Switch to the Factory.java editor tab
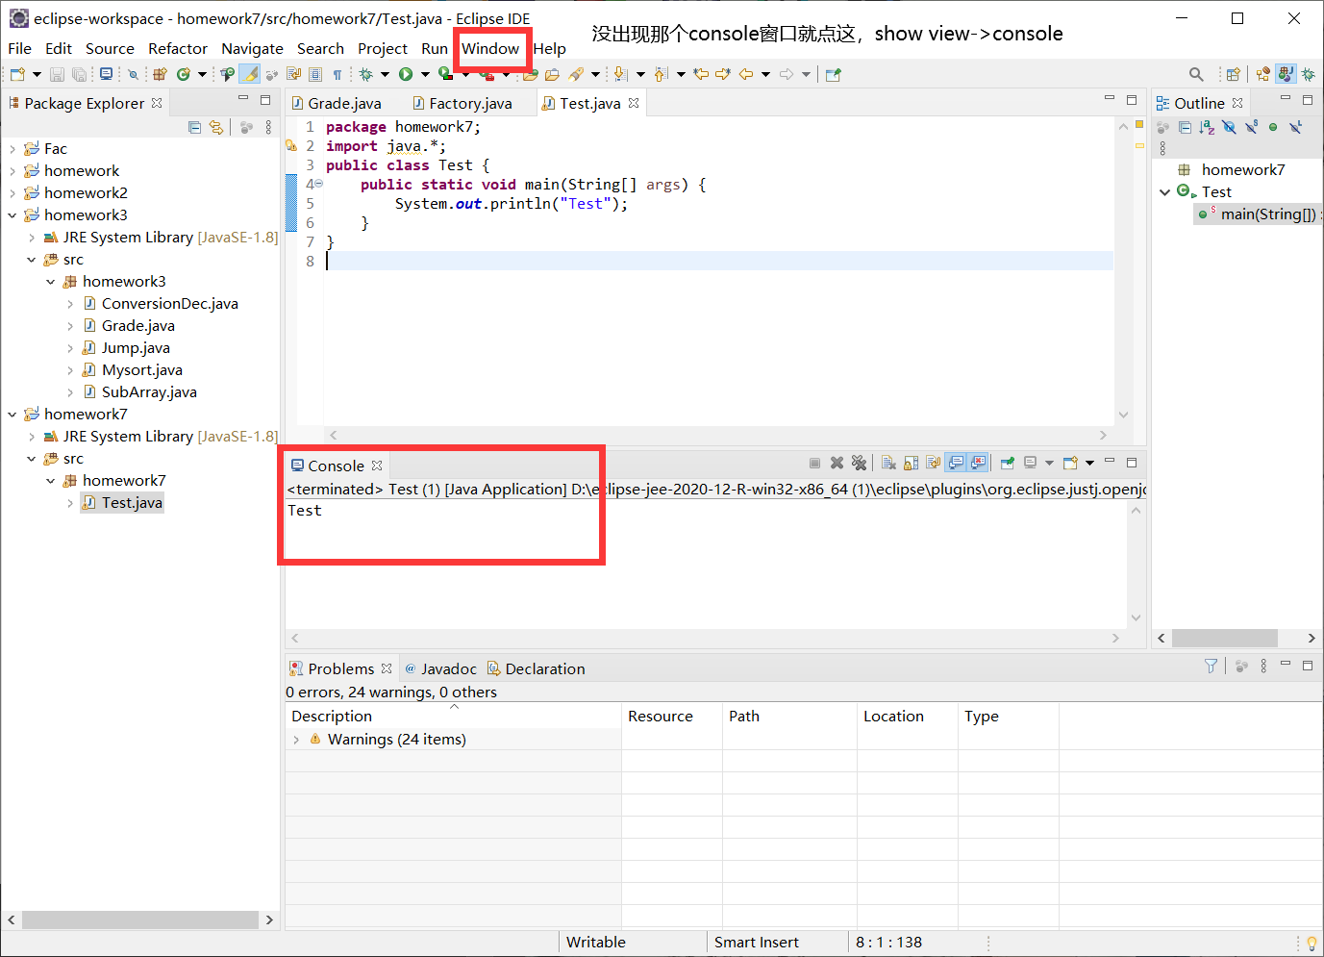The image size is (1324, 957). pyautogui.click(x=462, y=104)
